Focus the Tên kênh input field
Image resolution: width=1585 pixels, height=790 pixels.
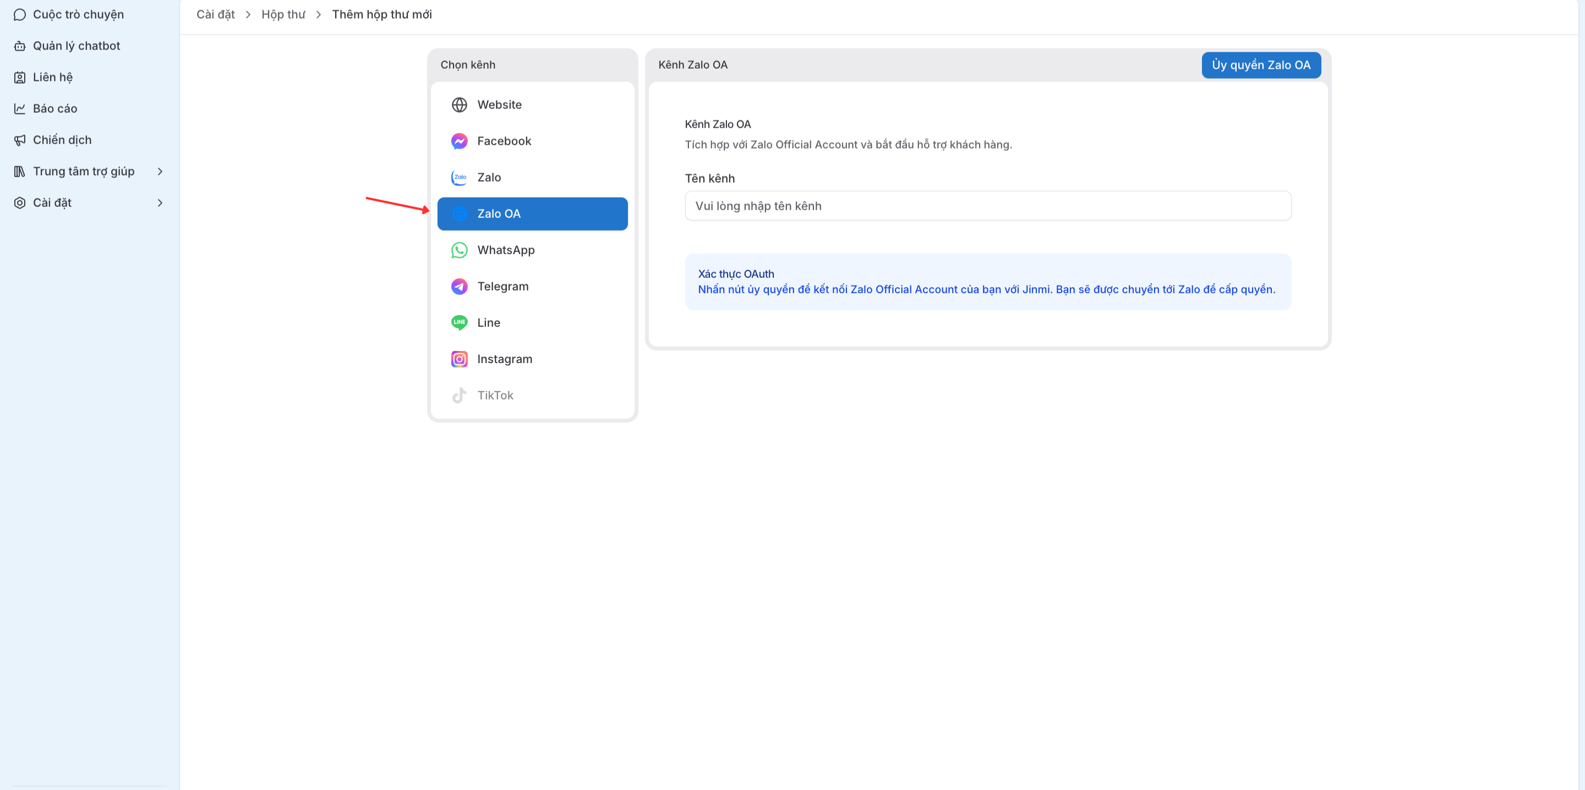[987, 206]
